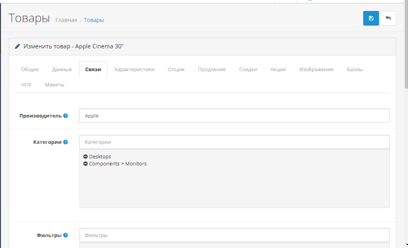
Task: Select the Опции tab
Action: tap(176, 70)
